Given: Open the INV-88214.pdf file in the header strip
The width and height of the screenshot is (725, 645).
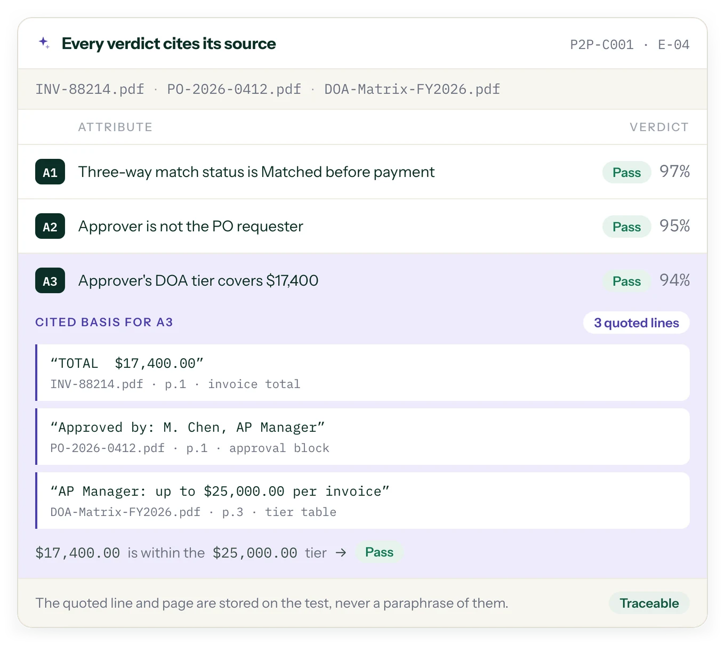Looking at the screenshot, I should (90, 89).
